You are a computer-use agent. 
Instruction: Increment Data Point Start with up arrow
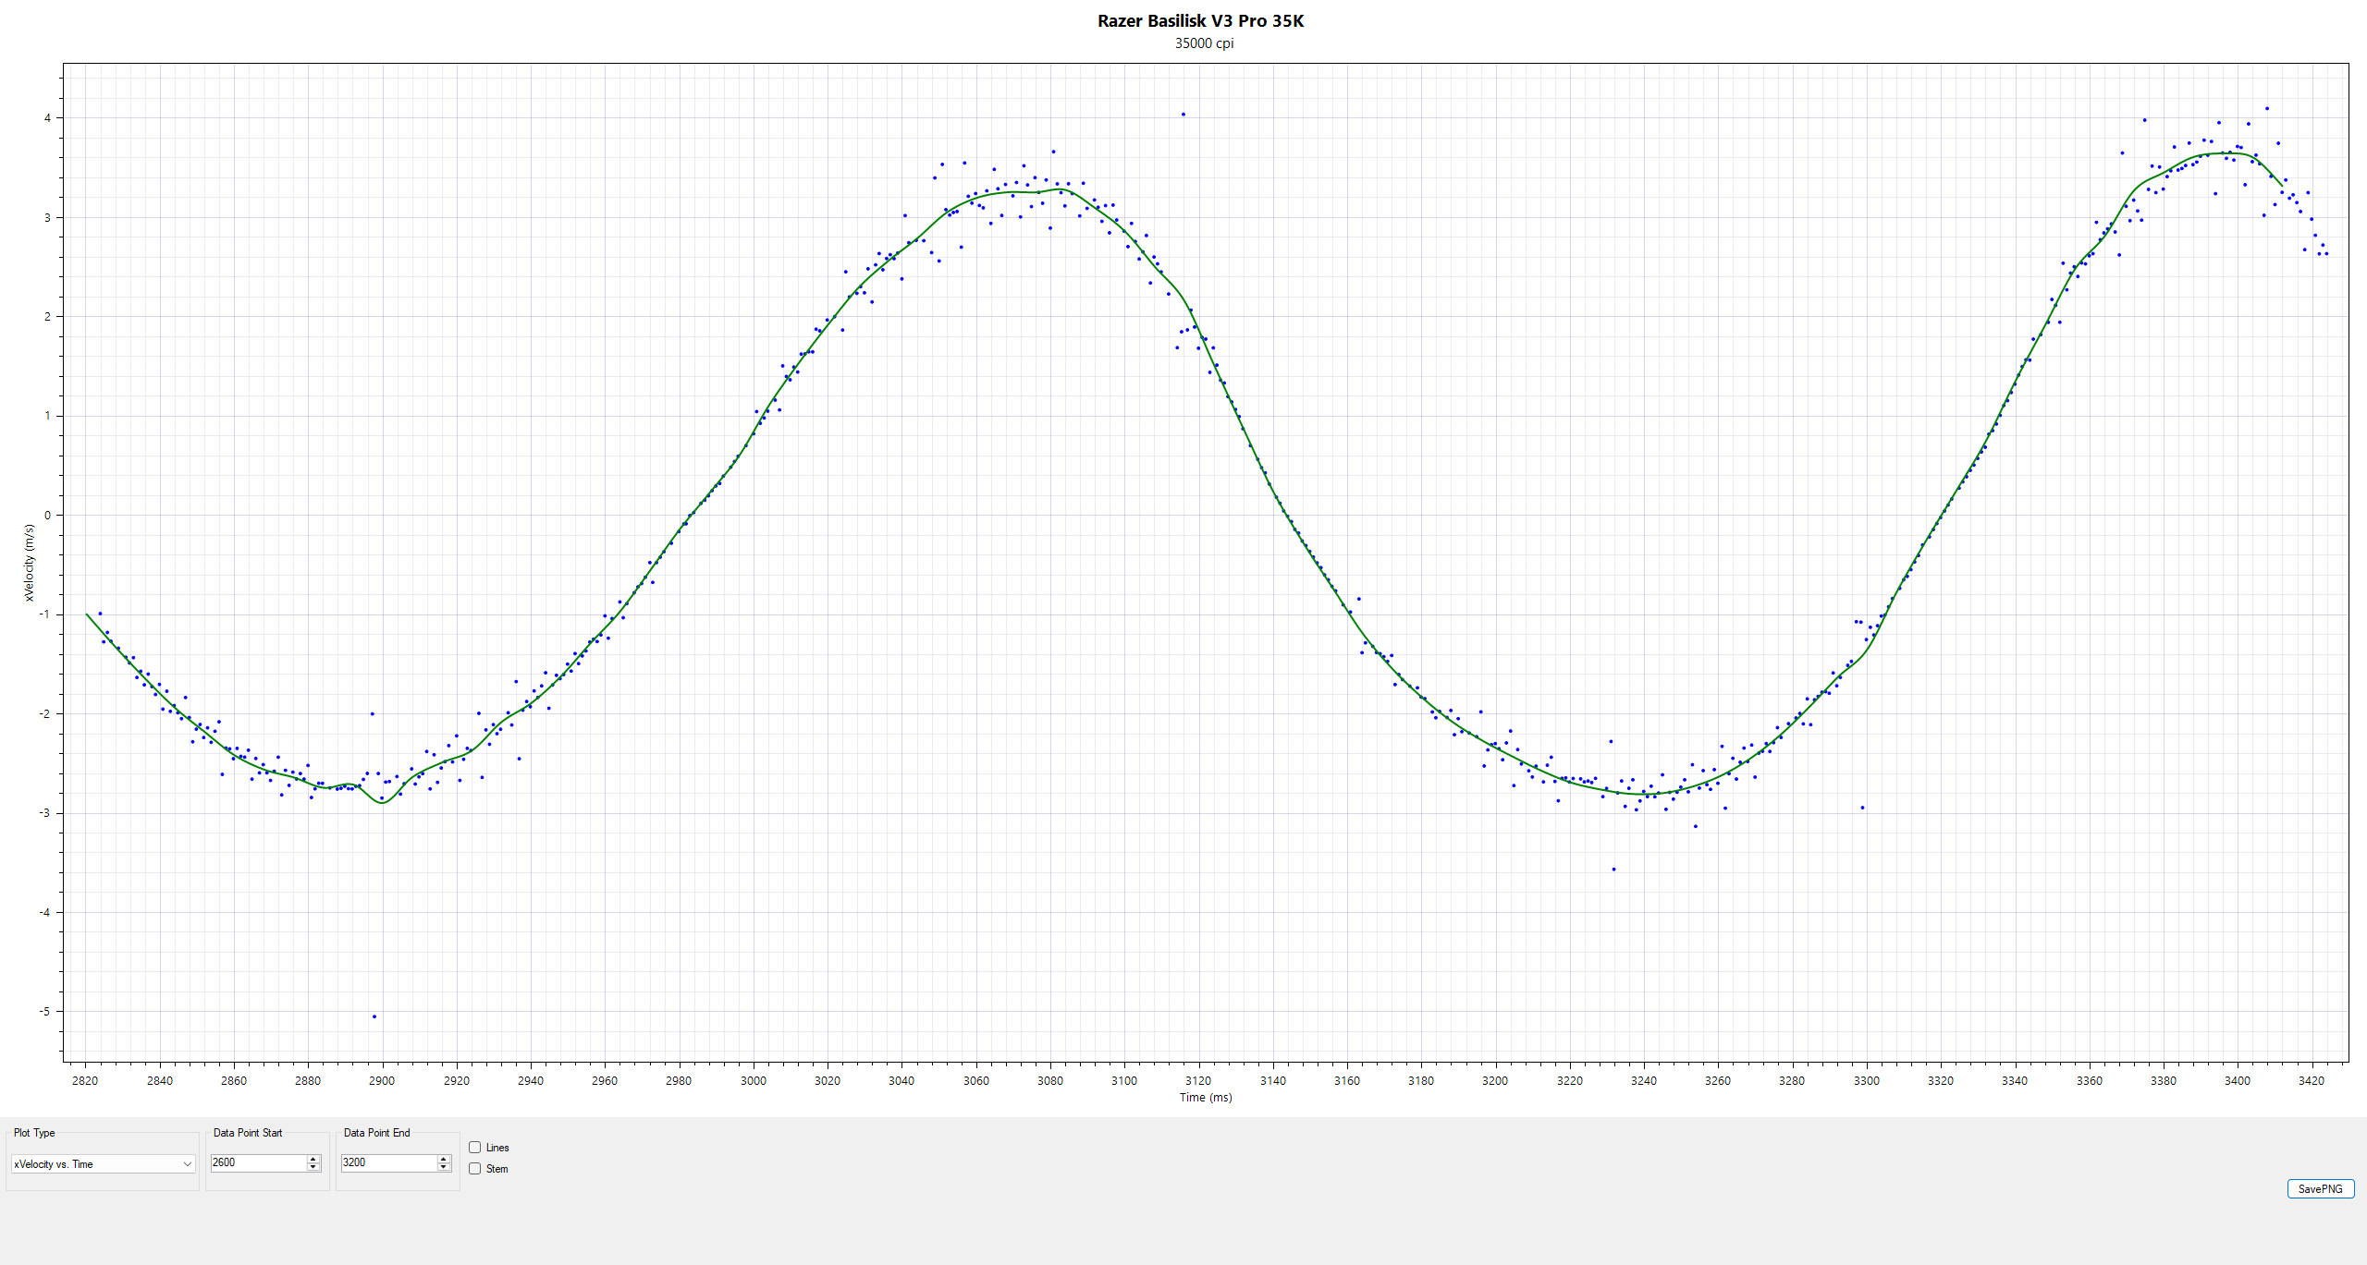coord(313,1159)
